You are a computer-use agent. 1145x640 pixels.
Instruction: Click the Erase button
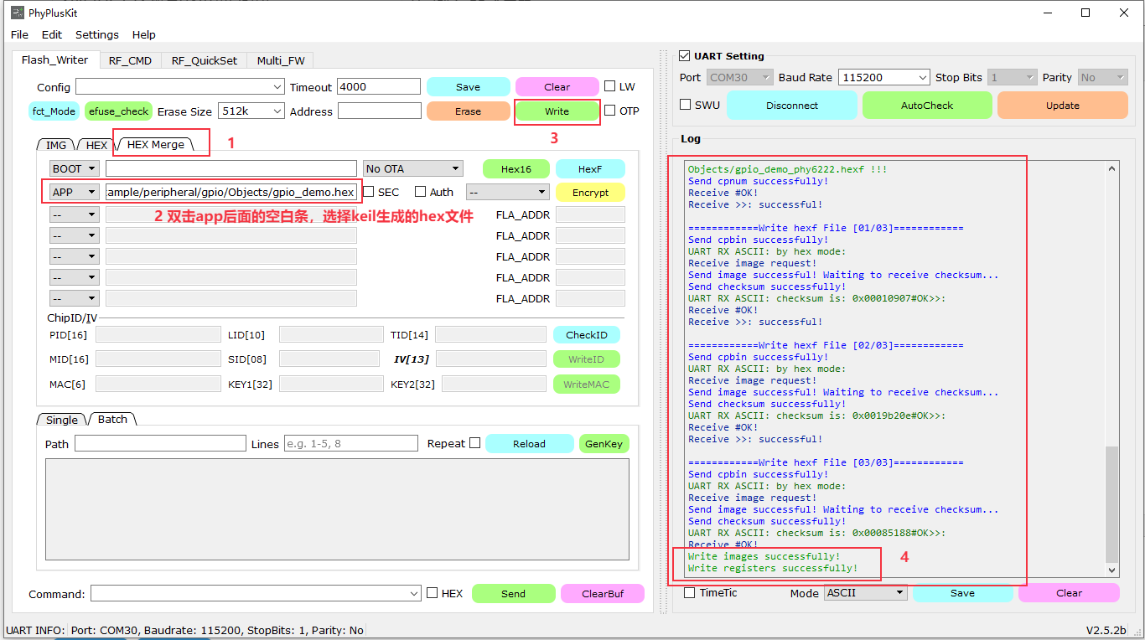point(469,111)
